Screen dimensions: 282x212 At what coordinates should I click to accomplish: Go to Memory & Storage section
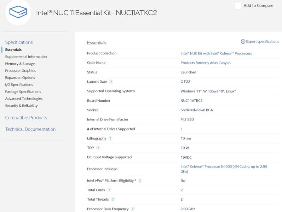pos(20,64)
